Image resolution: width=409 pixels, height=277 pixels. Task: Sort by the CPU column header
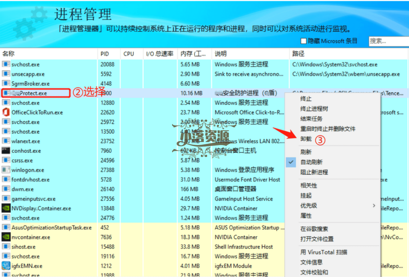pyautogui.click(x=132, y=54)
